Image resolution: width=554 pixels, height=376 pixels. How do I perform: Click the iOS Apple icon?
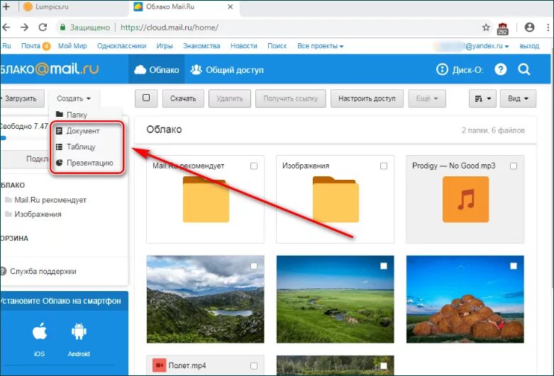pos(40,331)
